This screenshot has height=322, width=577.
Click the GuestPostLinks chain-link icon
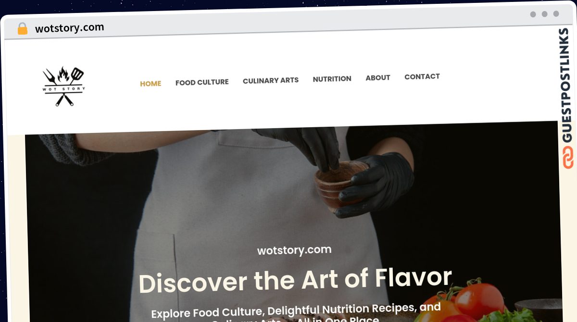(x=568, y=158)
